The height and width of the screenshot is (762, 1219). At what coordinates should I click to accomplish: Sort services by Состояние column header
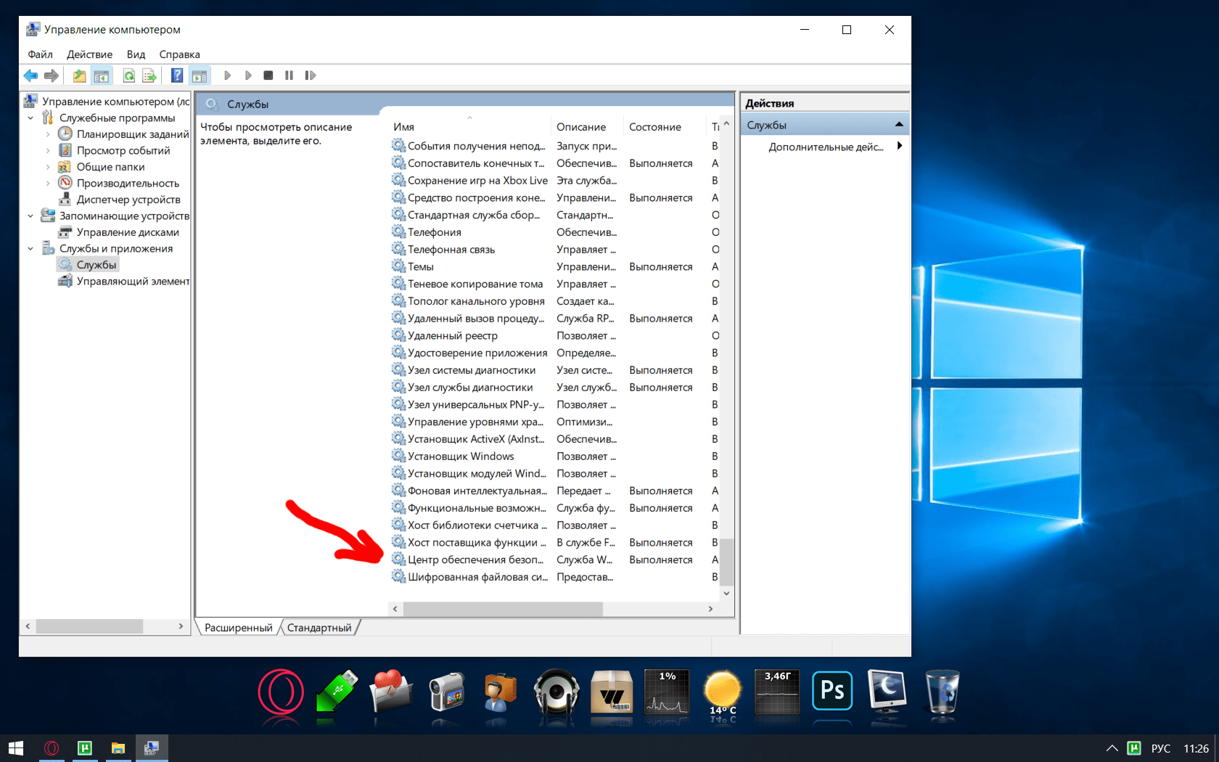(654, 127)
